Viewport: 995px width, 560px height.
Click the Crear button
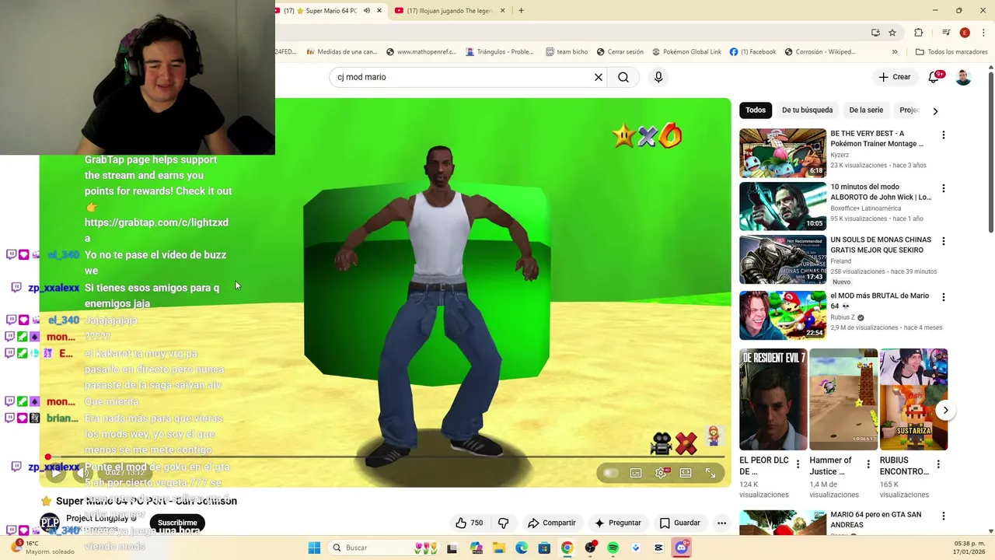coord(894,77)
